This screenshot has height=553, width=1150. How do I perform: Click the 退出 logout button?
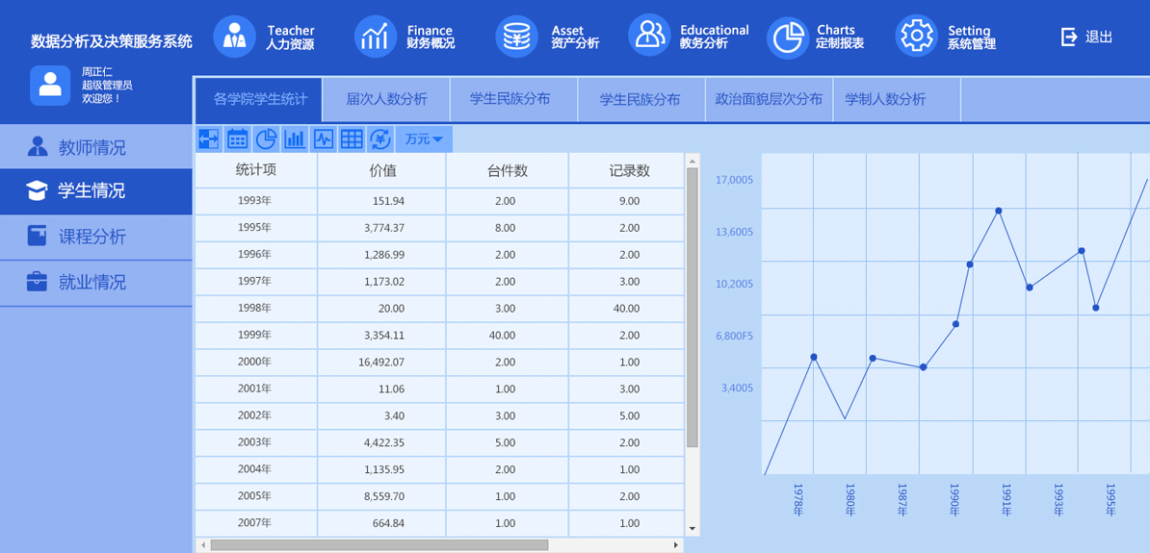1086,38
